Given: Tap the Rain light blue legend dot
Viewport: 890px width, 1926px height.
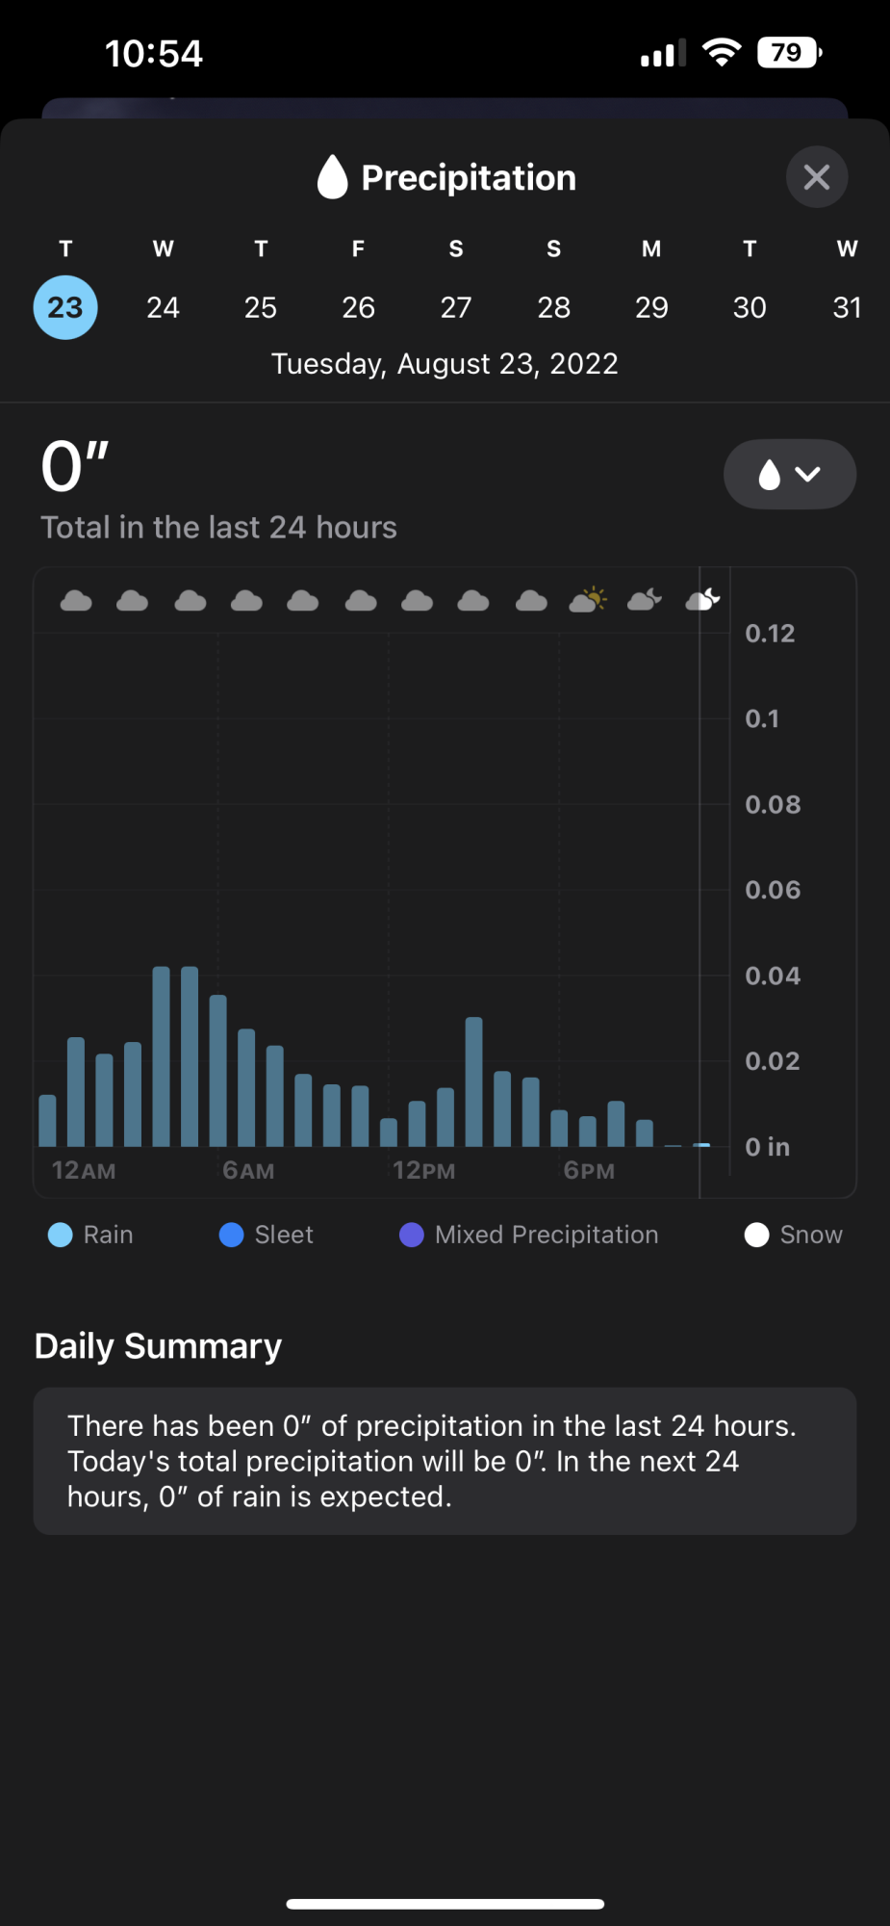Looking at the screenshot, I should point(60,1235).
